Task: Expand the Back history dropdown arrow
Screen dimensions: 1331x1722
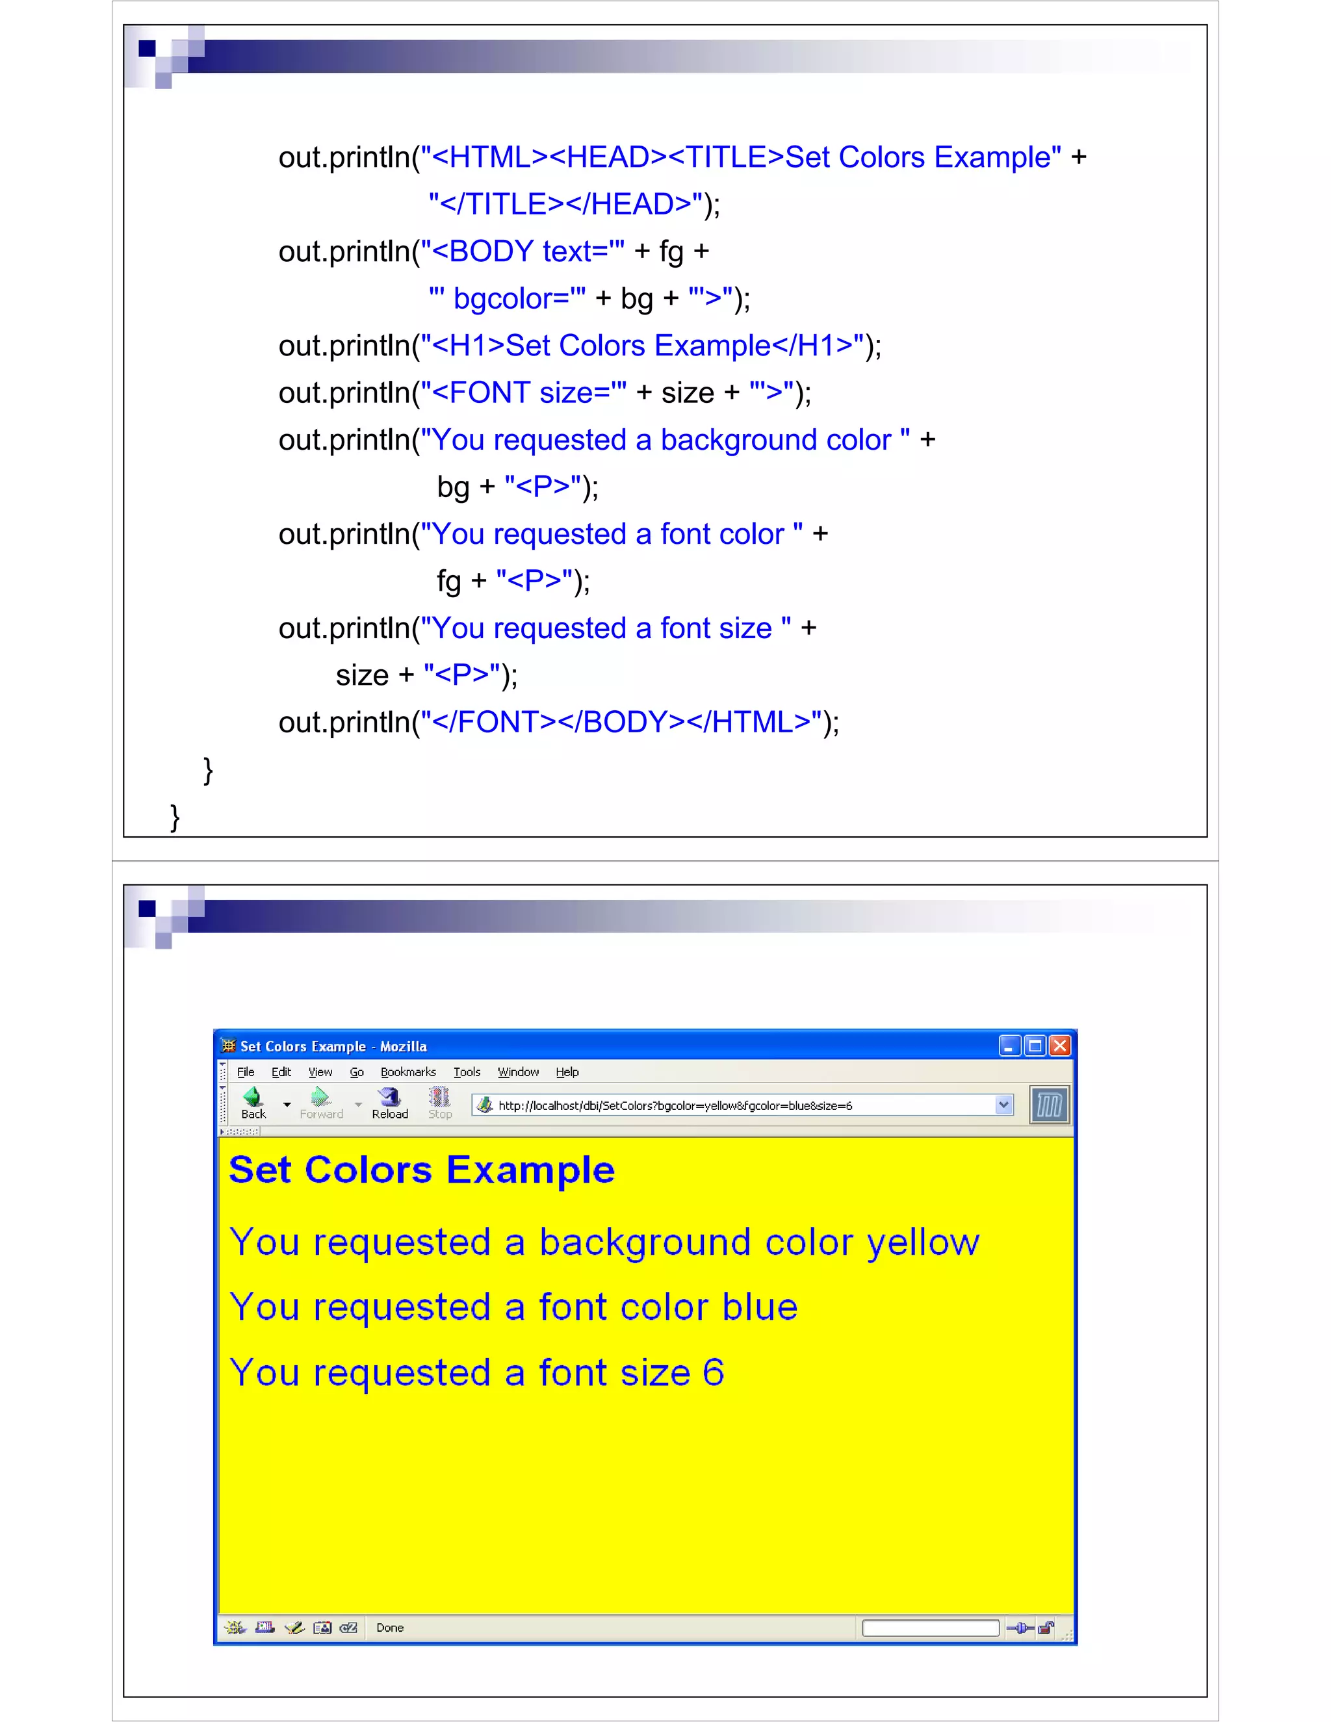Action: point(287,1105)
